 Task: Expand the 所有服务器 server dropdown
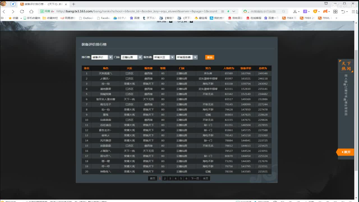pyautogui.click(x=187, y=57)
